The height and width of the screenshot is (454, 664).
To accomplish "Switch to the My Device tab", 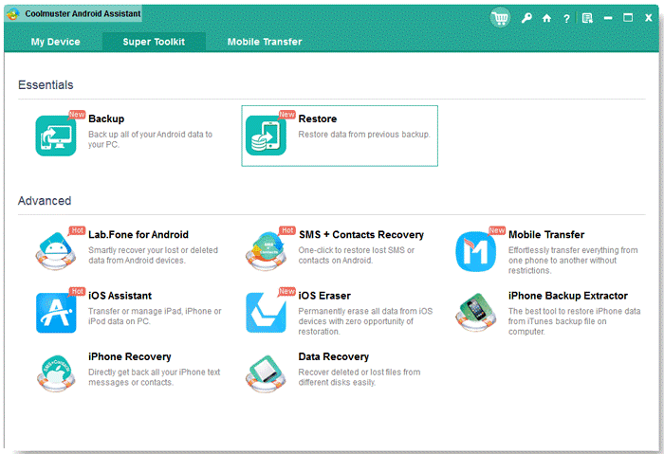I will (x=55, y=42).
